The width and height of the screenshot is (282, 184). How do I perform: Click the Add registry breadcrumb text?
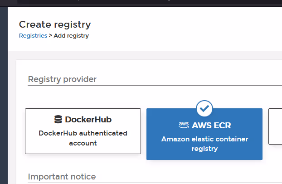point(71,36)
